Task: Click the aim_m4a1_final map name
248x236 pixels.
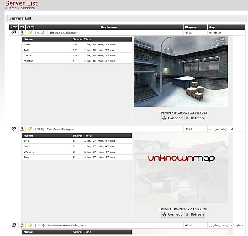Action: coord(221,129)
